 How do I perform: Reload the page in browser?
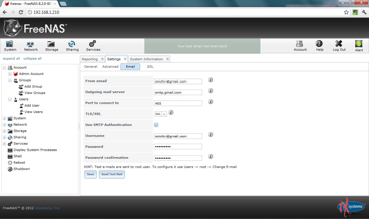point(21,12)
